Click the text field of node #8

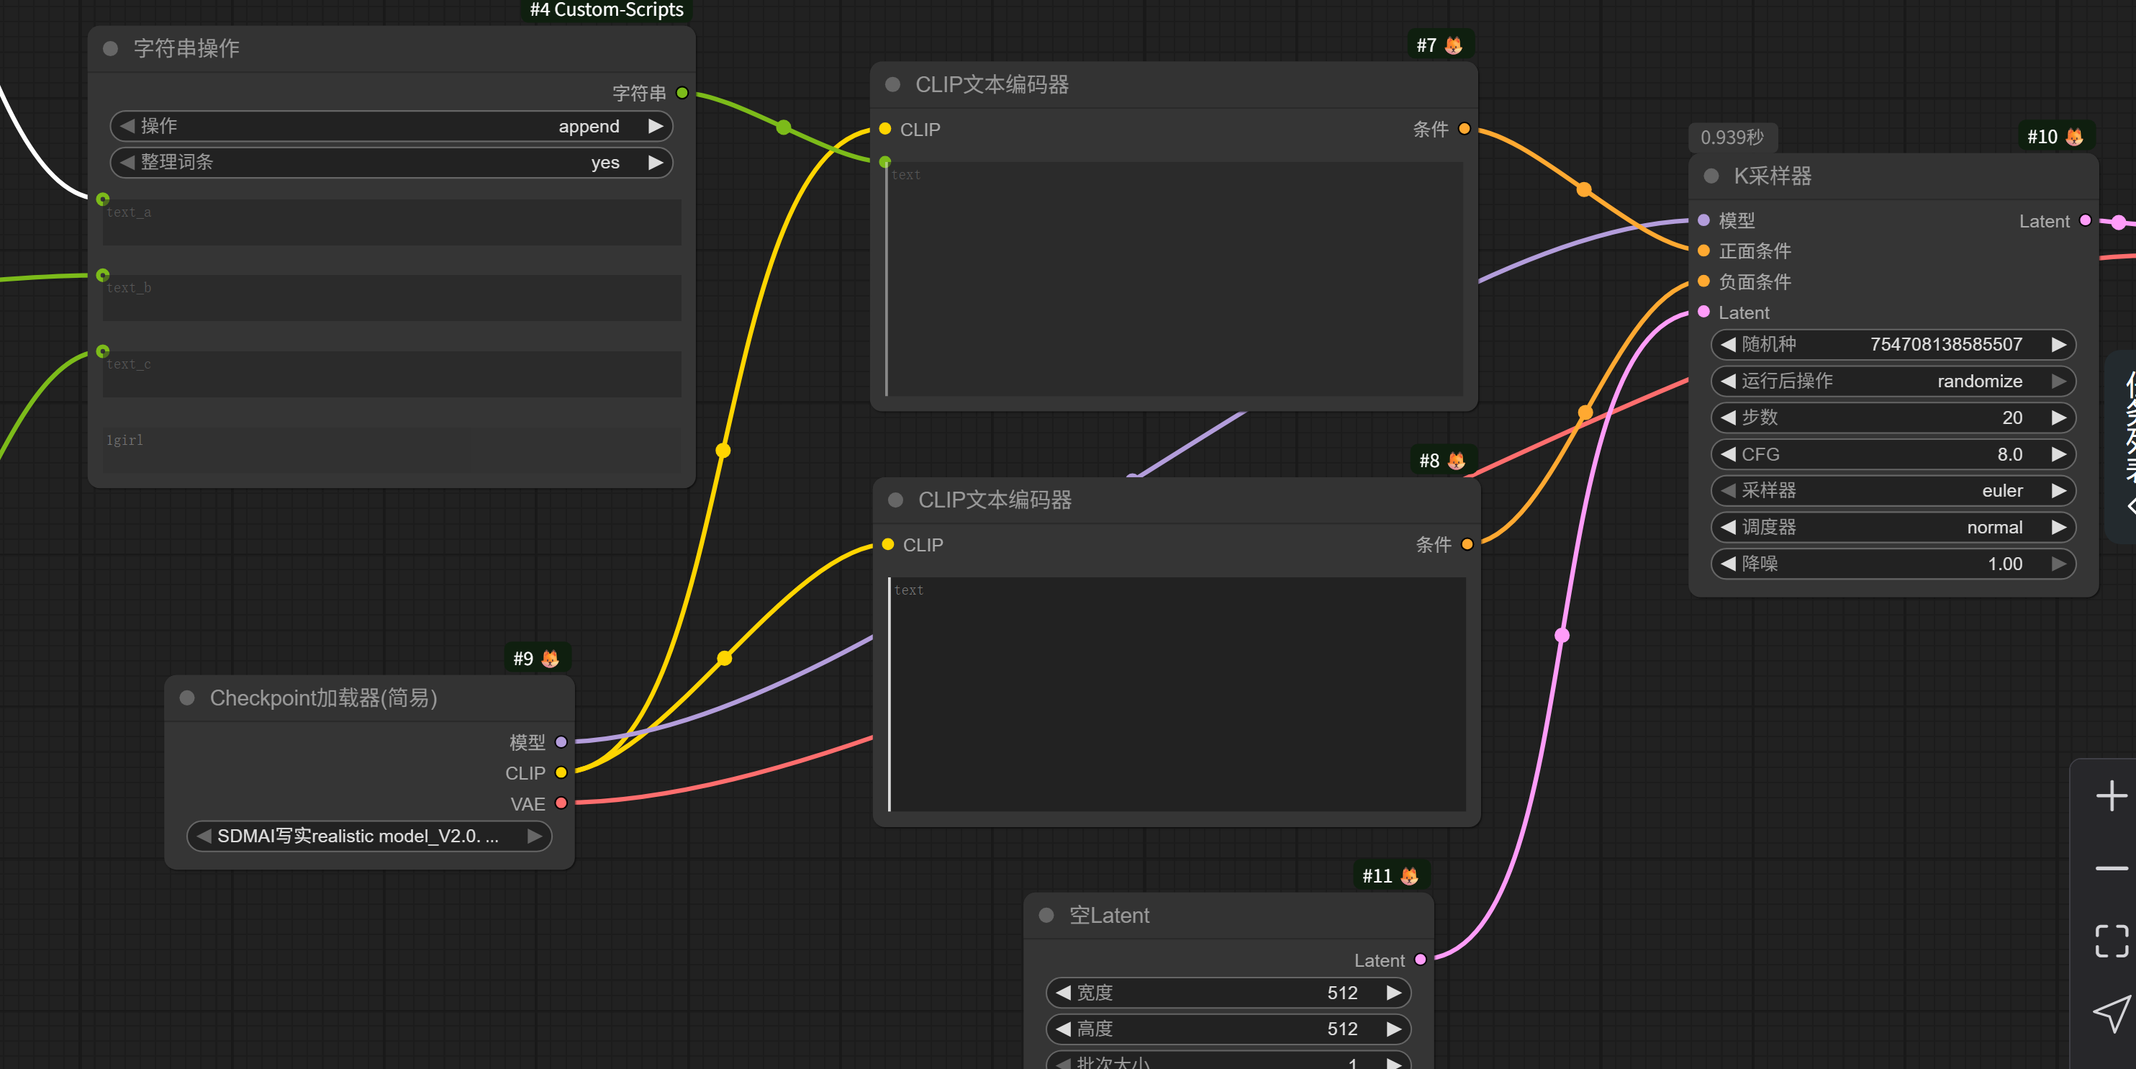[x=1176, y=693]
